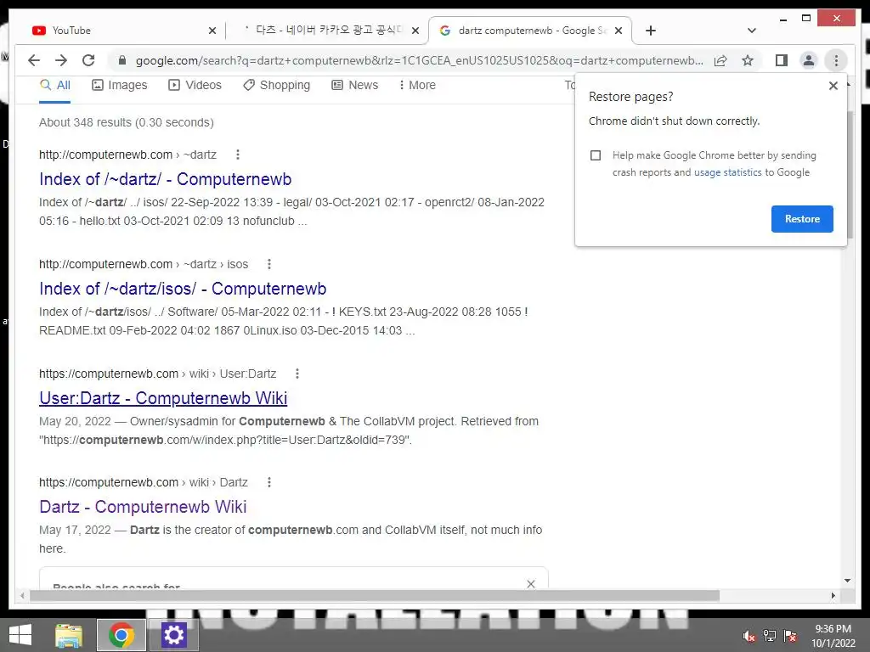Screen dimensions: 870x652
Task: Go back to previous page
Action: pyautogui.click(x=34, y=60)
